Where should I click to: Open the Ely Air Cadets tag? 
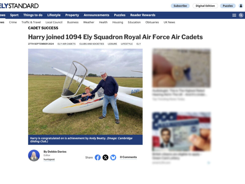[66, 44]
